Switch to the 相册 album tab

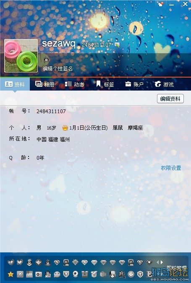coord(44,84)
